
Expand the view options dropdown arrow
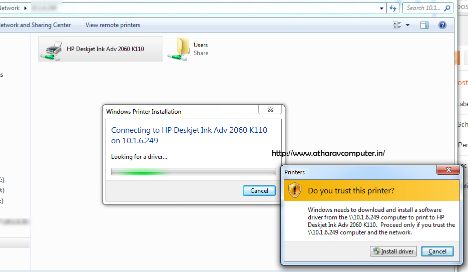(x=408, y=25)
